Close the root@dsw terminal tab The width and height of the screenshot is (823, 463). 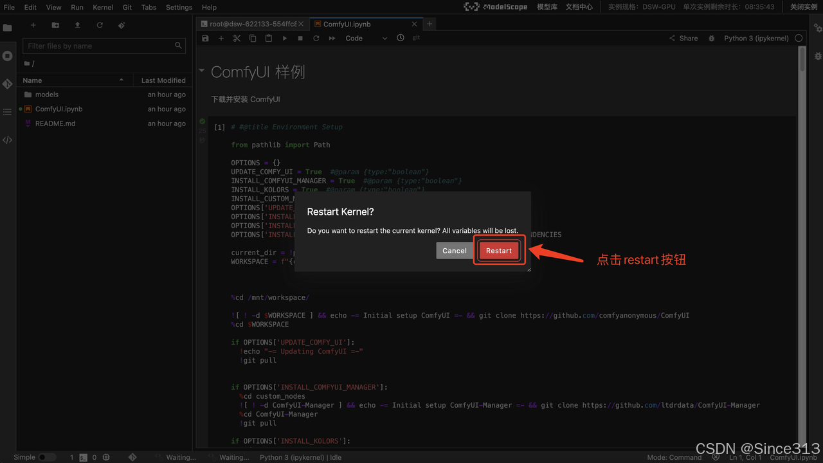(301, 24)
